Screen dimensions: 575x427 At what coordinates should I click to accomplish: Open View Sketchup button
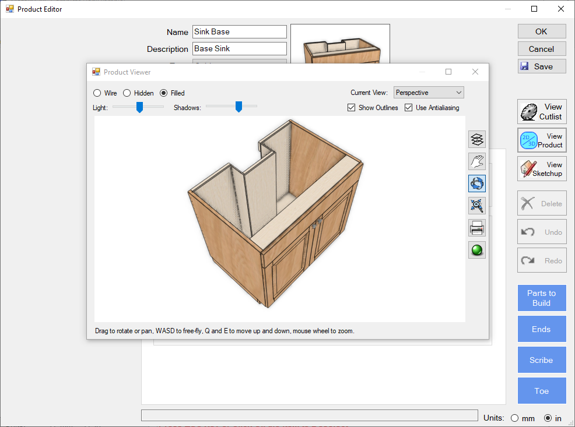coord(541,169)
